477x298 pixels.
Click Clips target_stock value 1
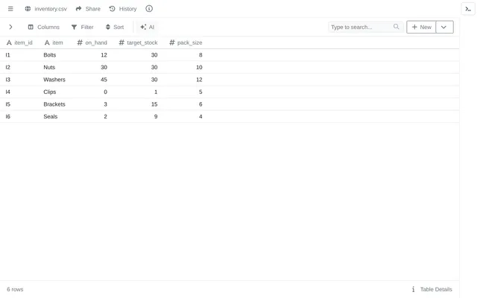(156, 92)
